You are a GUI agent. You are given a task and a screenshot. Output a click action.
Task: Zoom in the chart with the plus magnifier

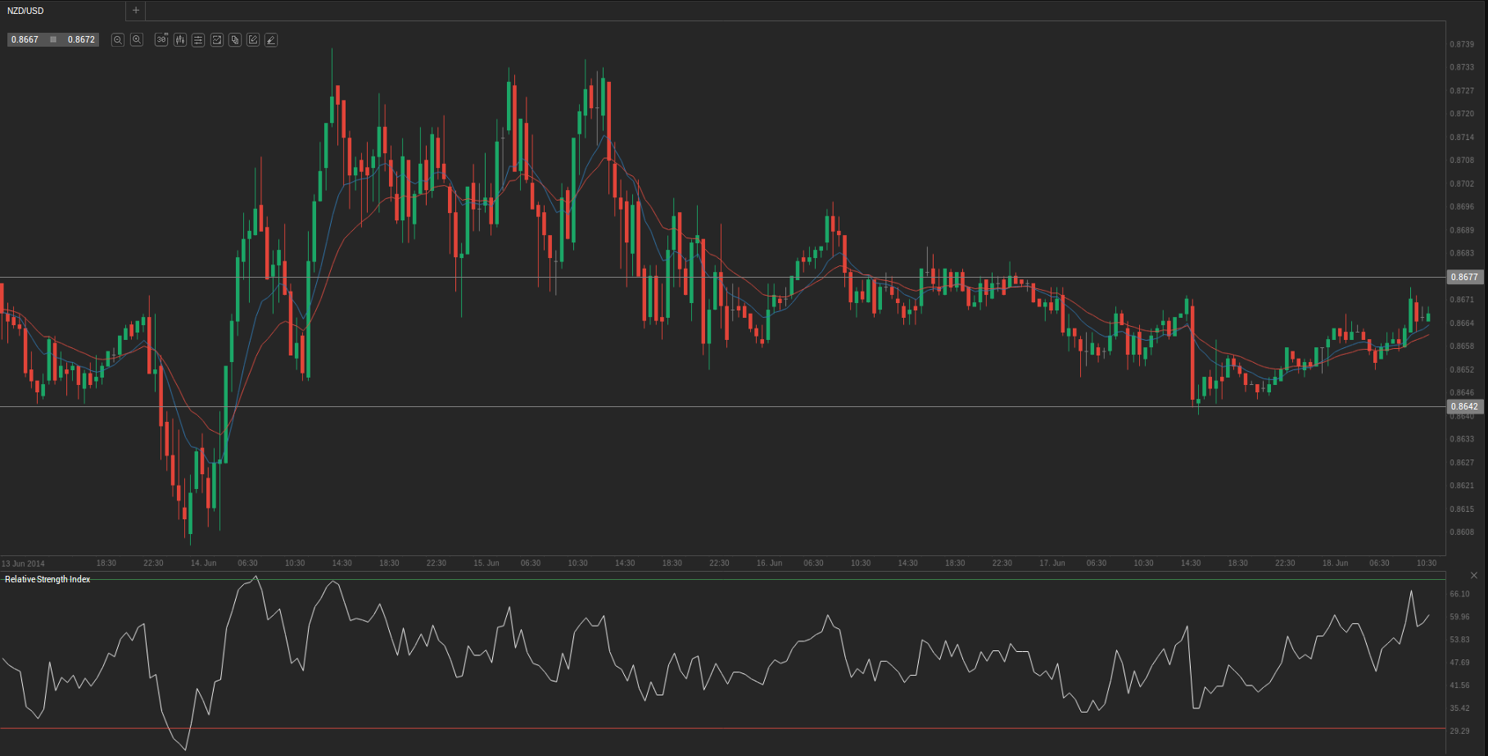click(x=137, y=39)
